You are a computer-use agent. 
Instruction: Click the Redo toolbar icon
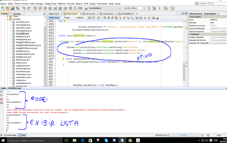pos(29,8)
